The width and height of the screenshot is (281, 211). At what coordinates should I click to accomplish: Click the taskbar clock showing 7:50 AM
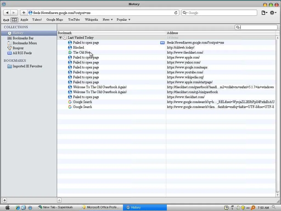tap(263, 208)
